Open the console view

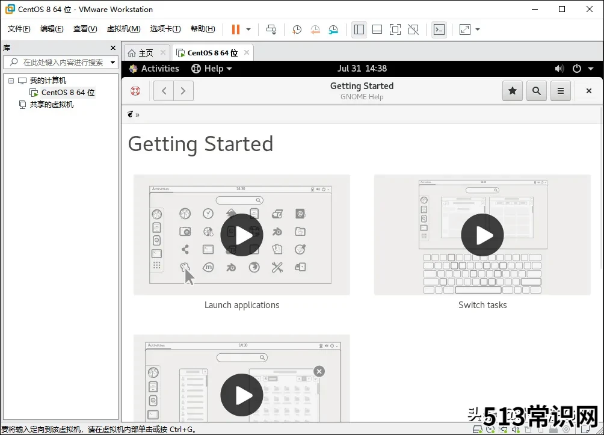click(439, 29)
